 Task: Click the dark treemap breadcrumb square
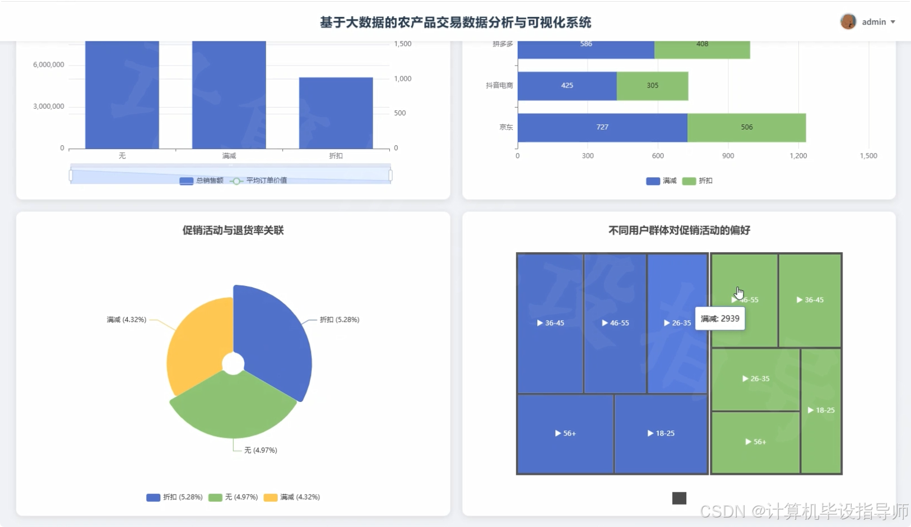pos(679,498)
